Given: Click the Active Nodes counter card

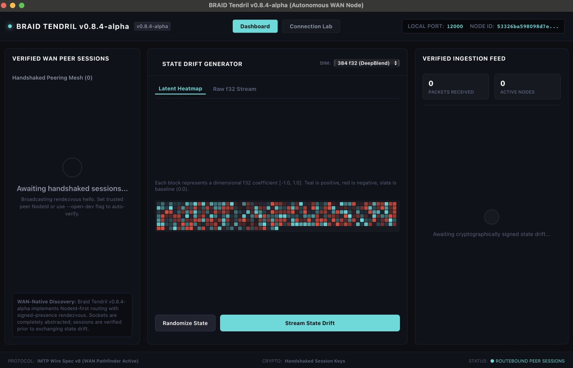Looking at the screenshot, I should (x=527, y=87).
